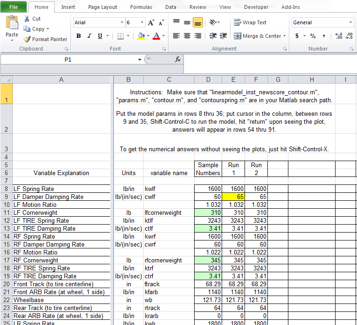Screen dimensions: 357x325
Task: Expand the Paste options arrow
Action: pos(12,40)
